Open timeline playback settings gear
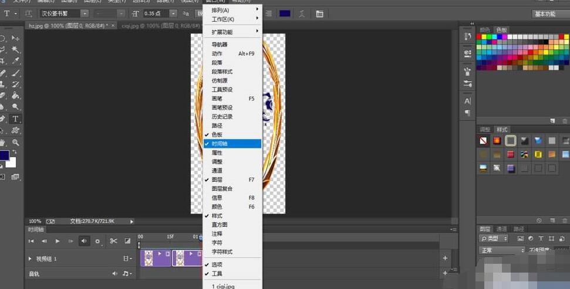 [97, 241]
